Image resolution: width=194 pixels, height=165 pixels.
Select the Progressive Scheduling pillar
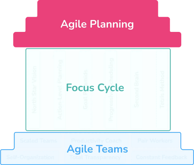coord(111,90)
